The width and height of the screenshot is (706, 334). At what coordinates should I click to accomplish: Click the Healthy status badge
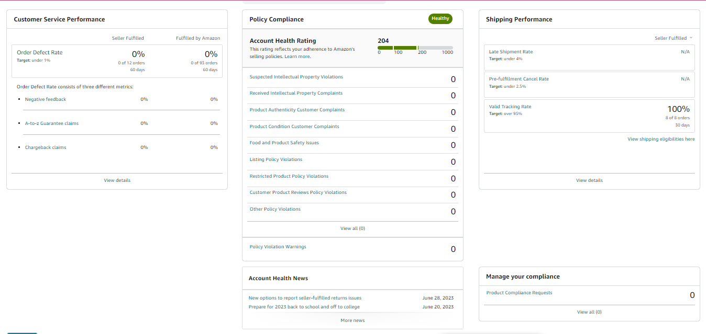point(440,19)
